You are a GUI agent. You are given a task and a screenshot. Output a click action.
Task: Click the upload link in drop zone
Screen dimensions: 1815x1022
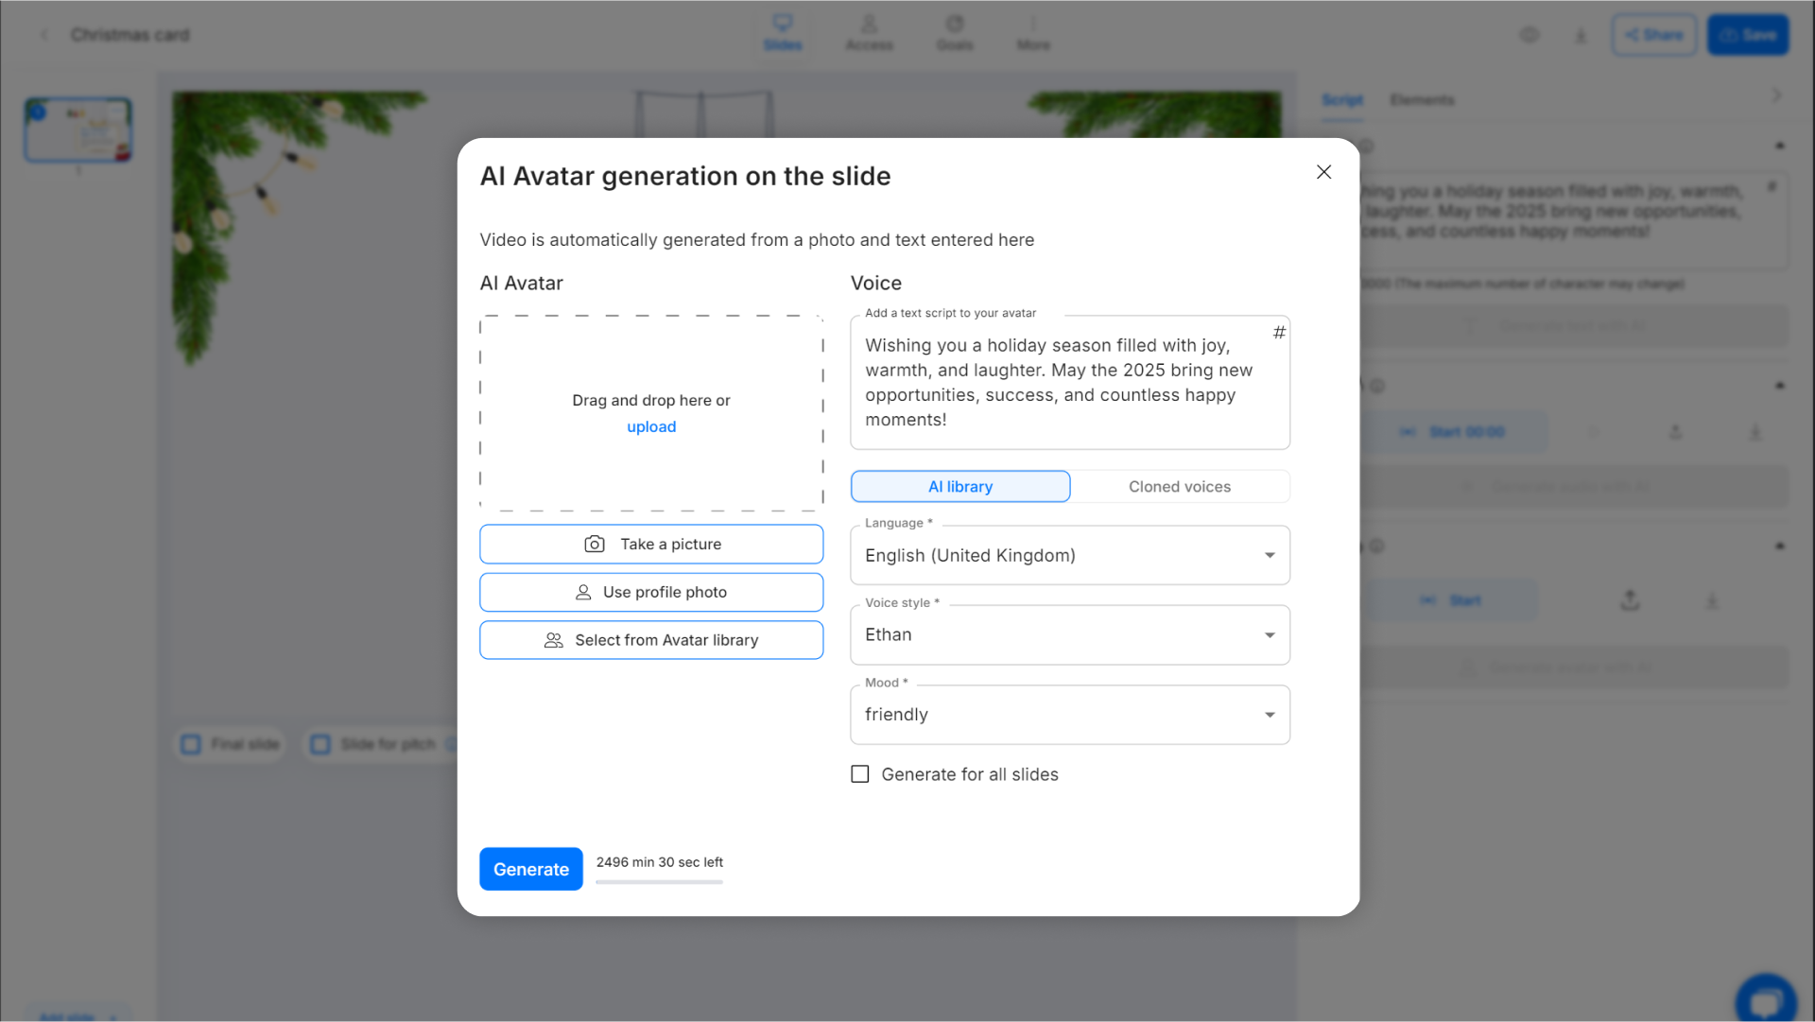(651, 427)
